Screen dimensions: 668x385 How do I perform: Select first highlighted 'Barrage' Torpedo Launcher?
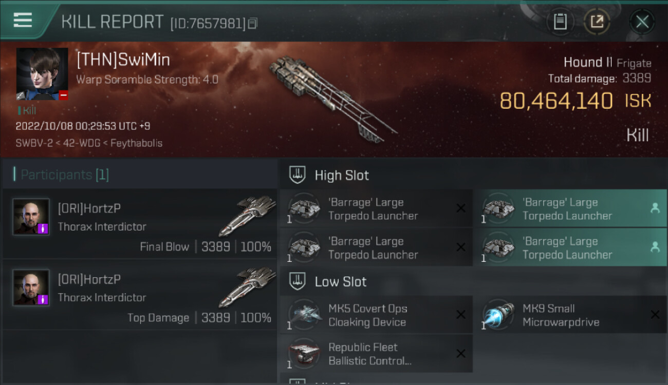[570, 208]
